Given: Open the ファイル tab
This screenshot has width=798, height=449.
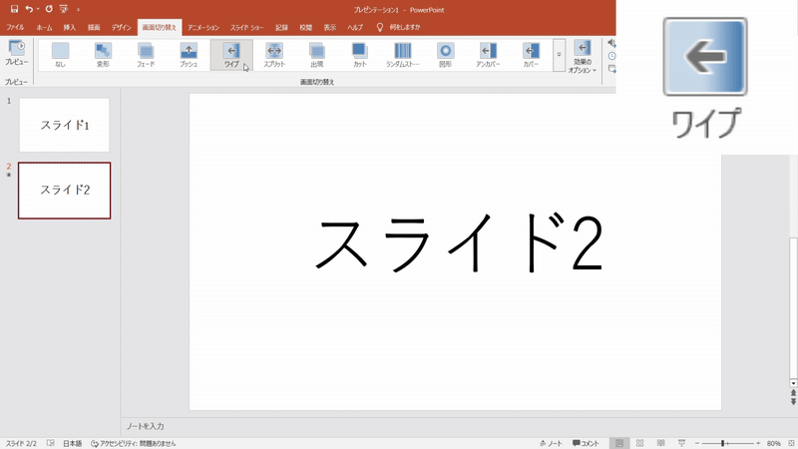Looking at the screenshot, I should (x=15, y=28).
